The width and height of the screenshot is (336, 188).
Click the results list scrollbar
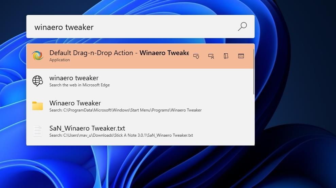tap(254, 72)
